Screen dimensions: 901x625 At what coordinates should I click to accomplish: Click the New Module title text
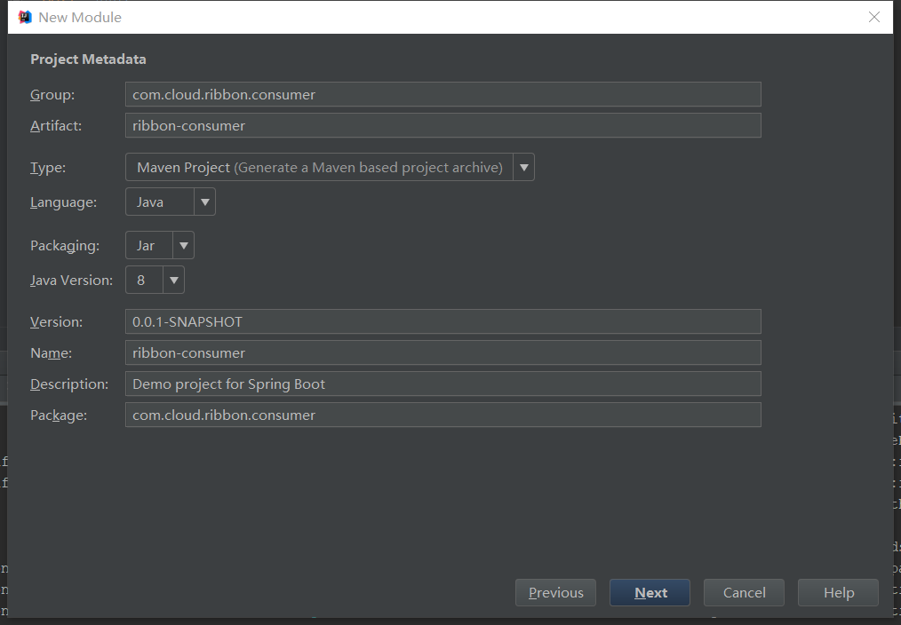coord(80,17)
